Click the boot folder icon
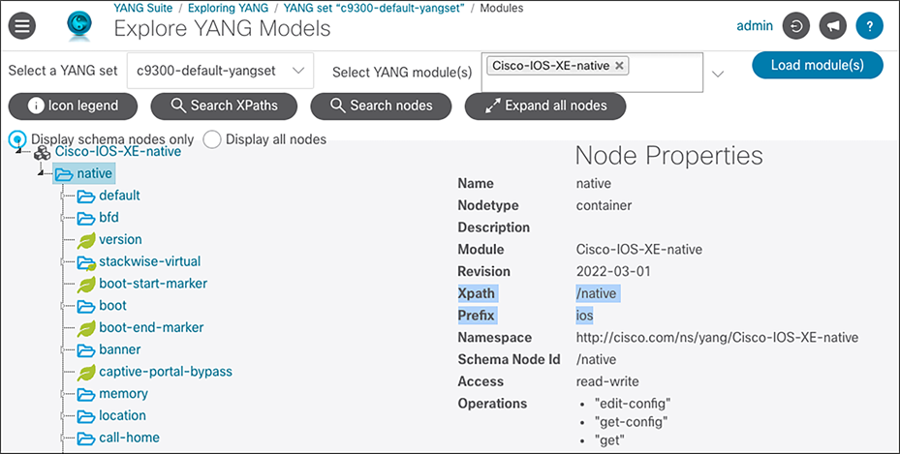The image size is (900, 454). (x=86, y=306)
